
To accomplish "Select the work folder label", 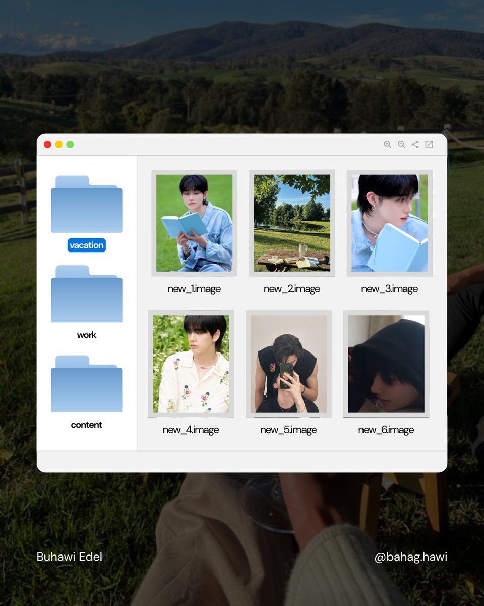I will [87, 335].
